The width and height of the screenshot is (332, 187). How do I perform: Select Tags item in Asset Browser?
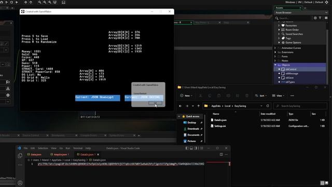[288, 38]
